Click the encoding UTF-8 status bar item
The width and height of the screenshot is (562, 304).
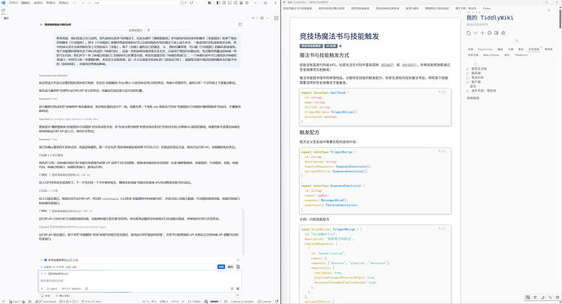tap(174, 302)
